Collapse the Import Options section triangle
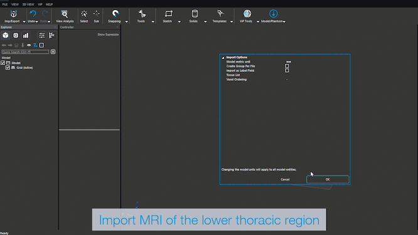418x235 pixels. (223, 58)
